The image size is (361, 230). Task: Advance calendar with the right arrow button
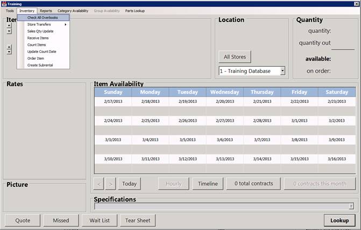pos(110,184)
